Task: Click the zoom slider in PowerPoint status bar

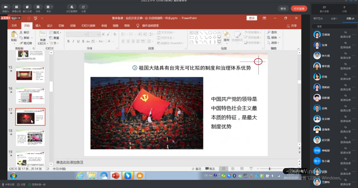Action: click(x=270, y=169)
